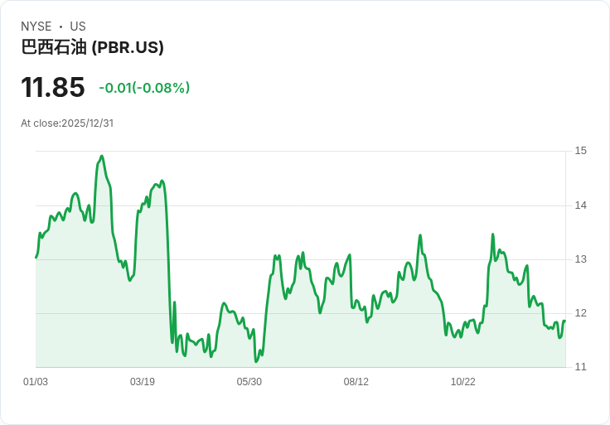This screenshot has height=425, width=610.
Task: Click the US market label
Action: [78, 27]
